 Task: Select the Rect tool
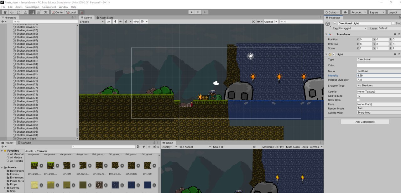(32, 12)
